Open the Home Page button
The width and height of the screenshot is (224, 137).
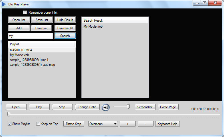click(x=168, y=107)
